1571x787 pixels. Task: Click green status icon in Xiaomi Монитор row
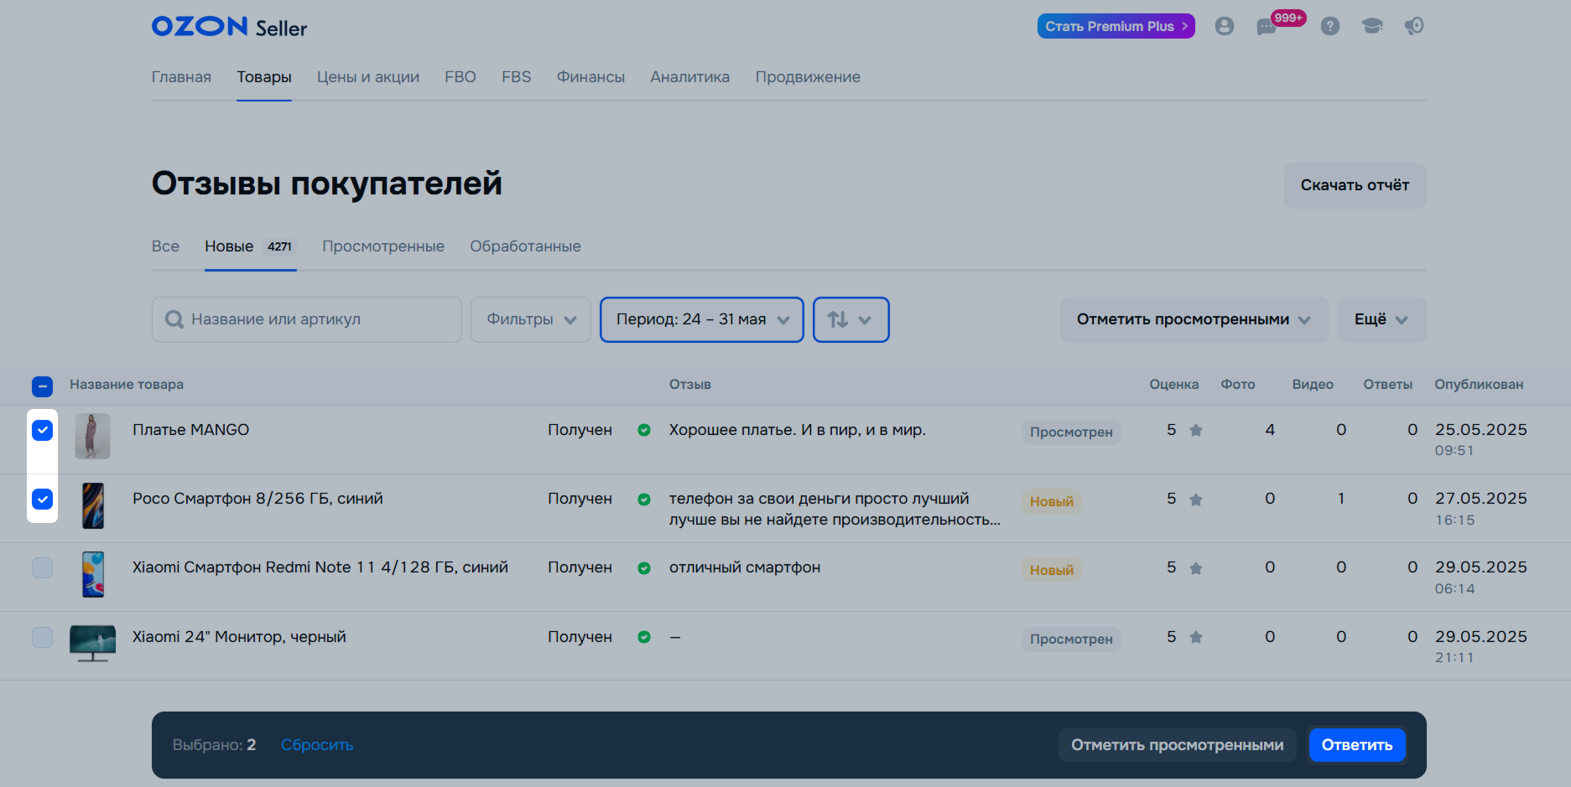tap(644, 637)
